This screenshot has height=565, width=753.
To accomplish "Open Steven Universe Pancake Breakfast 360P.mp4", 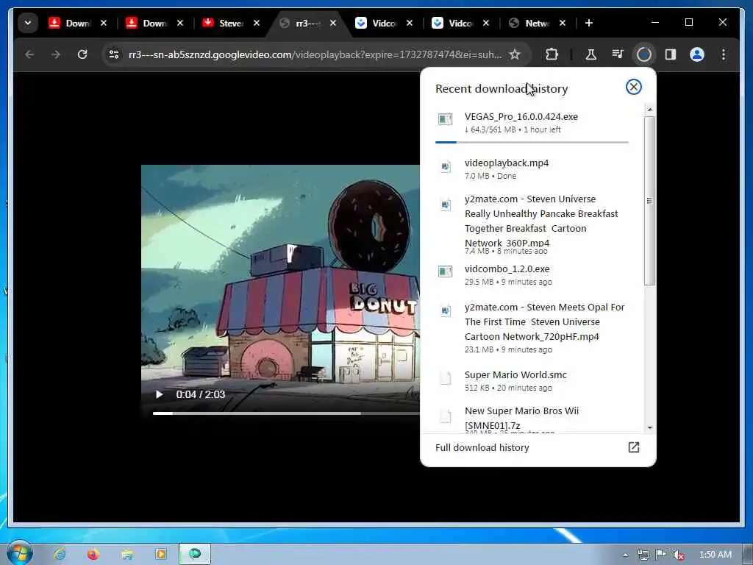I will pyautogui.click(x=532, y=224).
